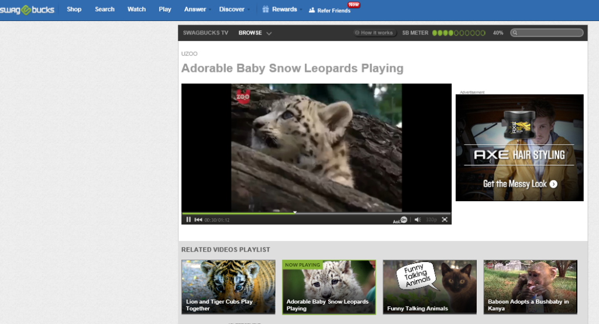Click the main video playback area
Screen dimensions: 599x324
316,147
